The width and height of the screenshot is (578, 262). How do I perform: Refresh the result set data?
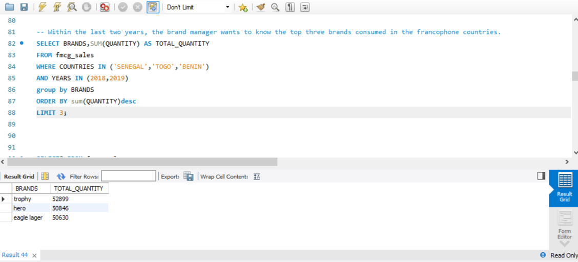[x=61, y=176]
